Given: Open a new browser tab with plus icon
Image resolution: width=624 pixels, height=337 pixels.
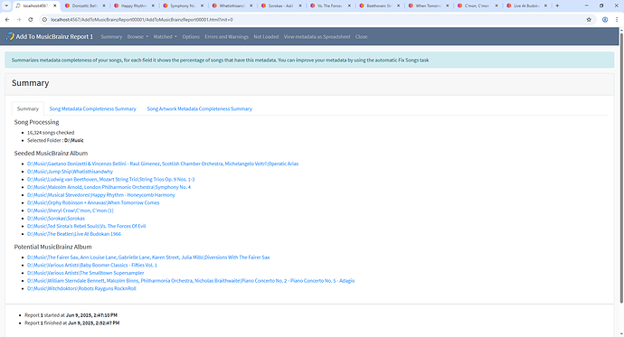Looking at the screenshot, I should tap(557, 5).
